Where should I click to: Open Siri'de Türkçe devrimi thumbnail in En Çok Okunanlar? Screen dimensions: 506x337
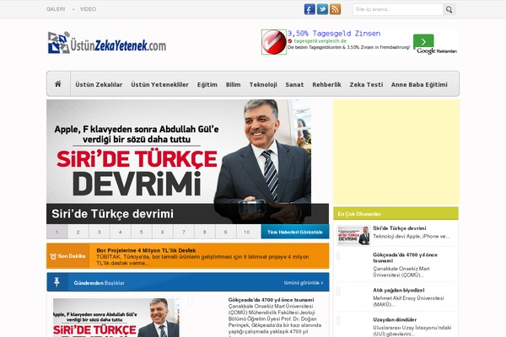pyautogui.click(x=353, y=236)
